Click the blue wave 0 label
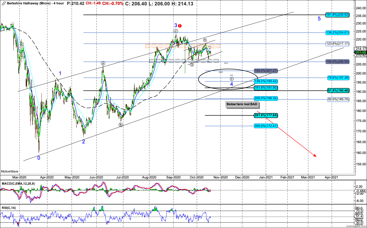The height and width of the screenshot is (228, 367). pyautogui.click(x=39, y=158)
